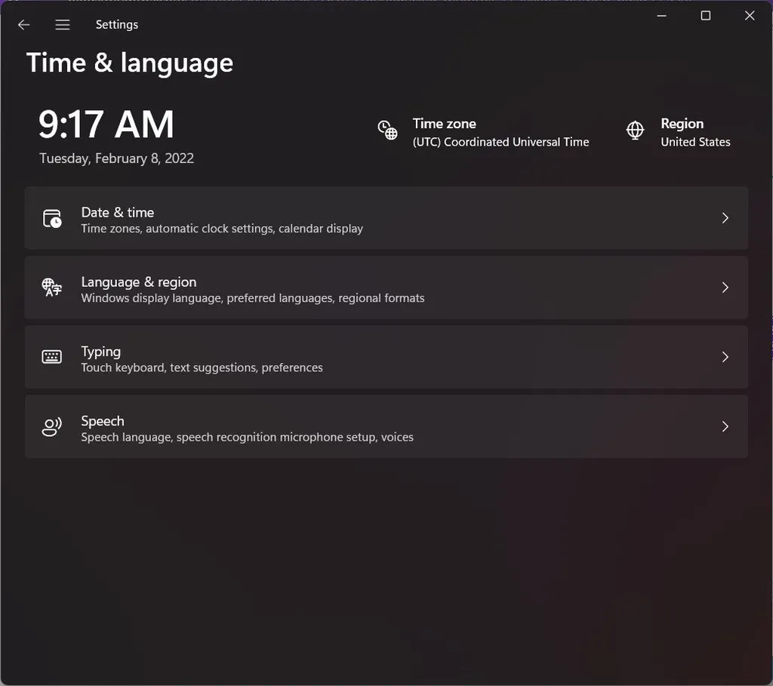Open the hamburger navigation menu
The width and height of the screenshot is (773, 686).
[63, 25]
